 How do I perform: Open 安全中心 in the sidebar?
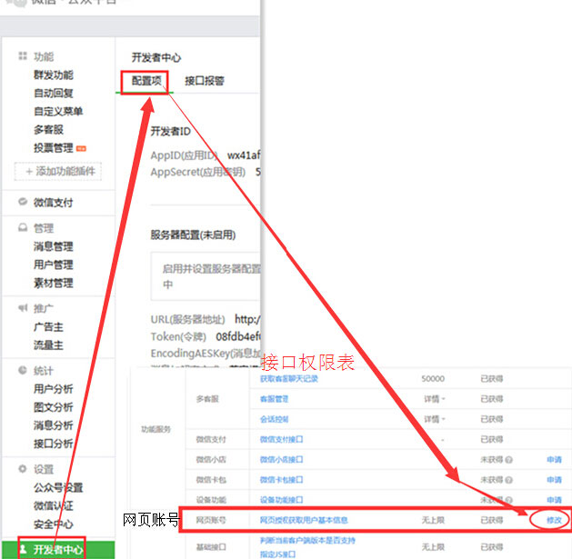(x=54, y=524)
